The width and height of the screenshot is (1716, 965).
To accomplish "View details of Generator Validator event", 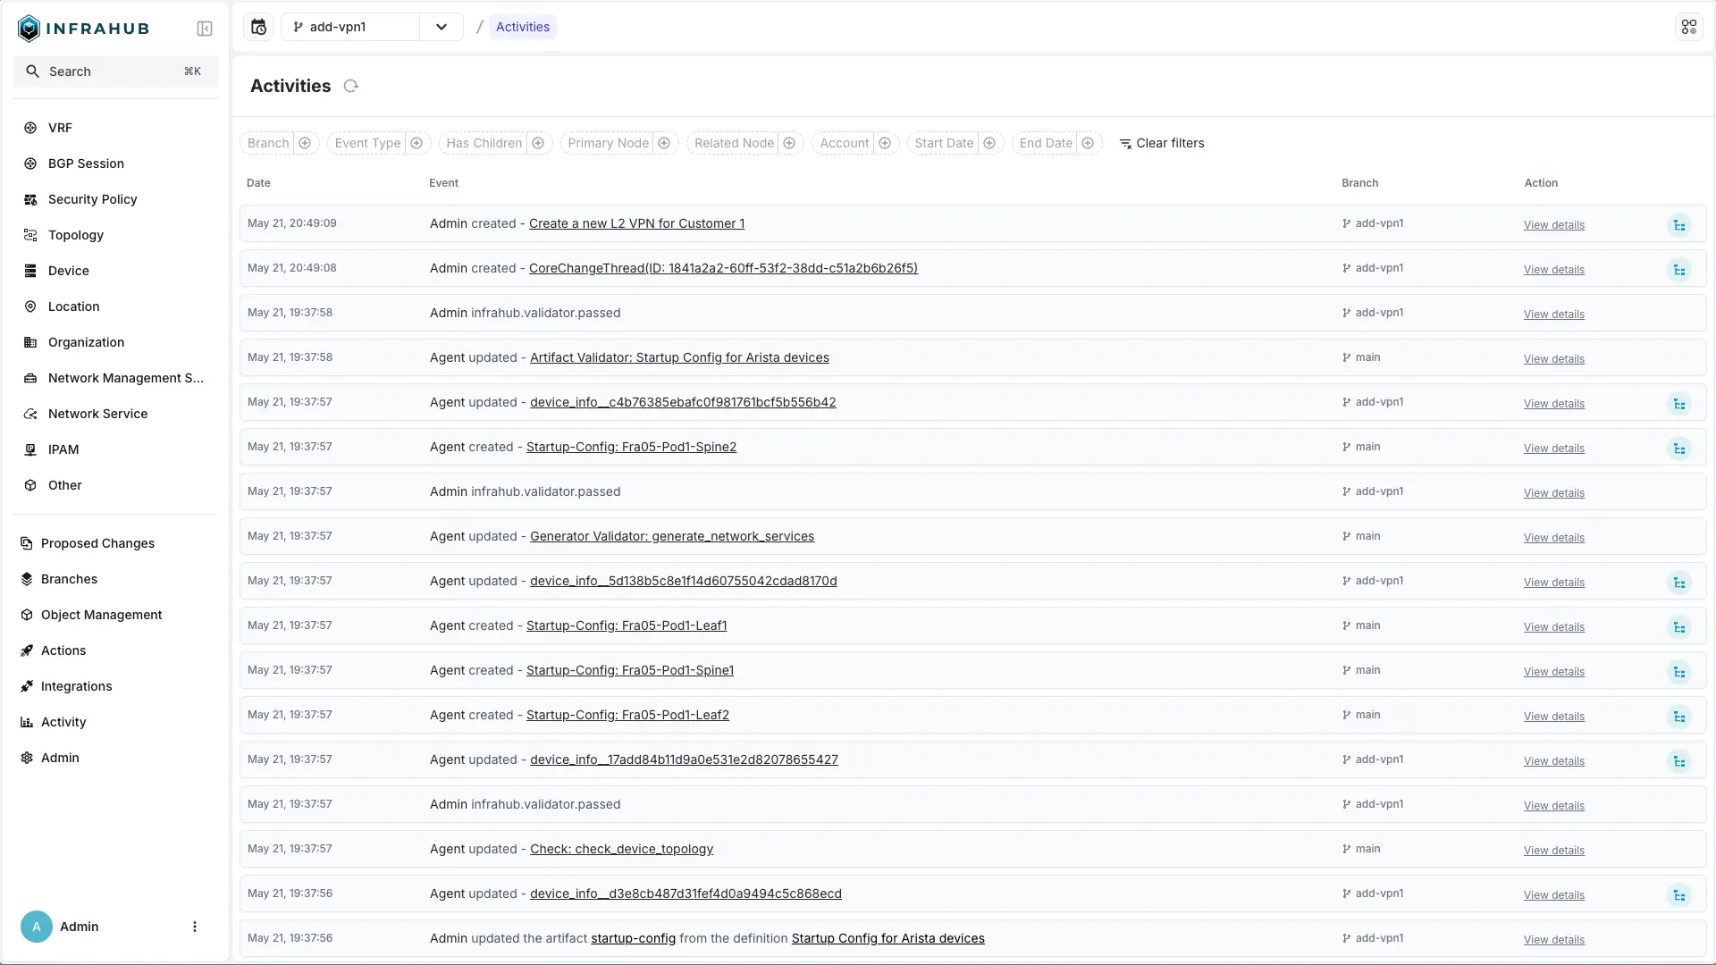I will click(x=1553, y=538).
